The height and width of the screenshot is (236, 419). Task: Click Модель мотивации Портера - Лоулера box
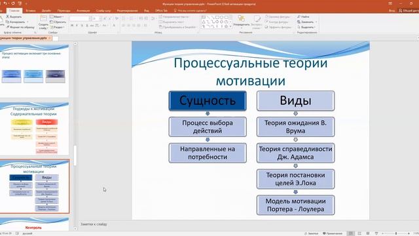click(x=295, y=205)
